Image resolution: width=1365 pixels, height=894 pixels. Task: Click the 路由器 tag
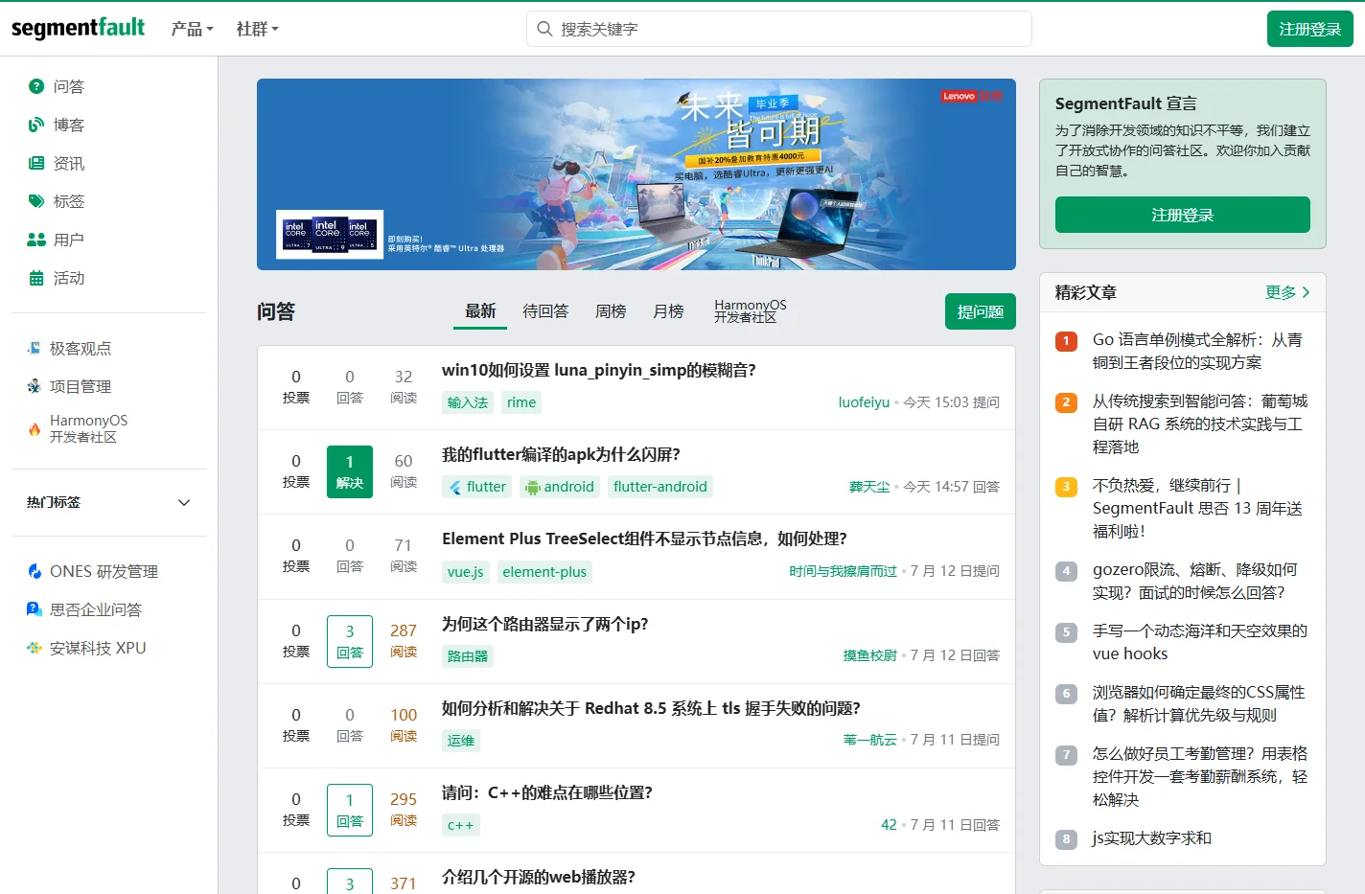468,656
